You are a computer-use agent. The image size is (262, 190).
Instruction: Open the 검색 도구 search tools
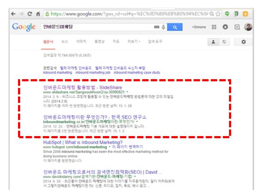click(155, 42)
